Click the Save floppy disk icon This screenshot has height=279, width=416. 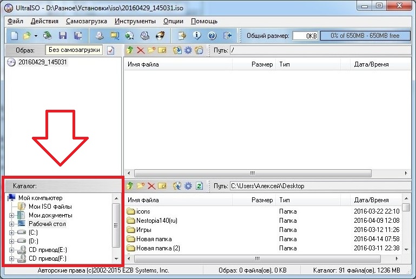coord(63,36)
